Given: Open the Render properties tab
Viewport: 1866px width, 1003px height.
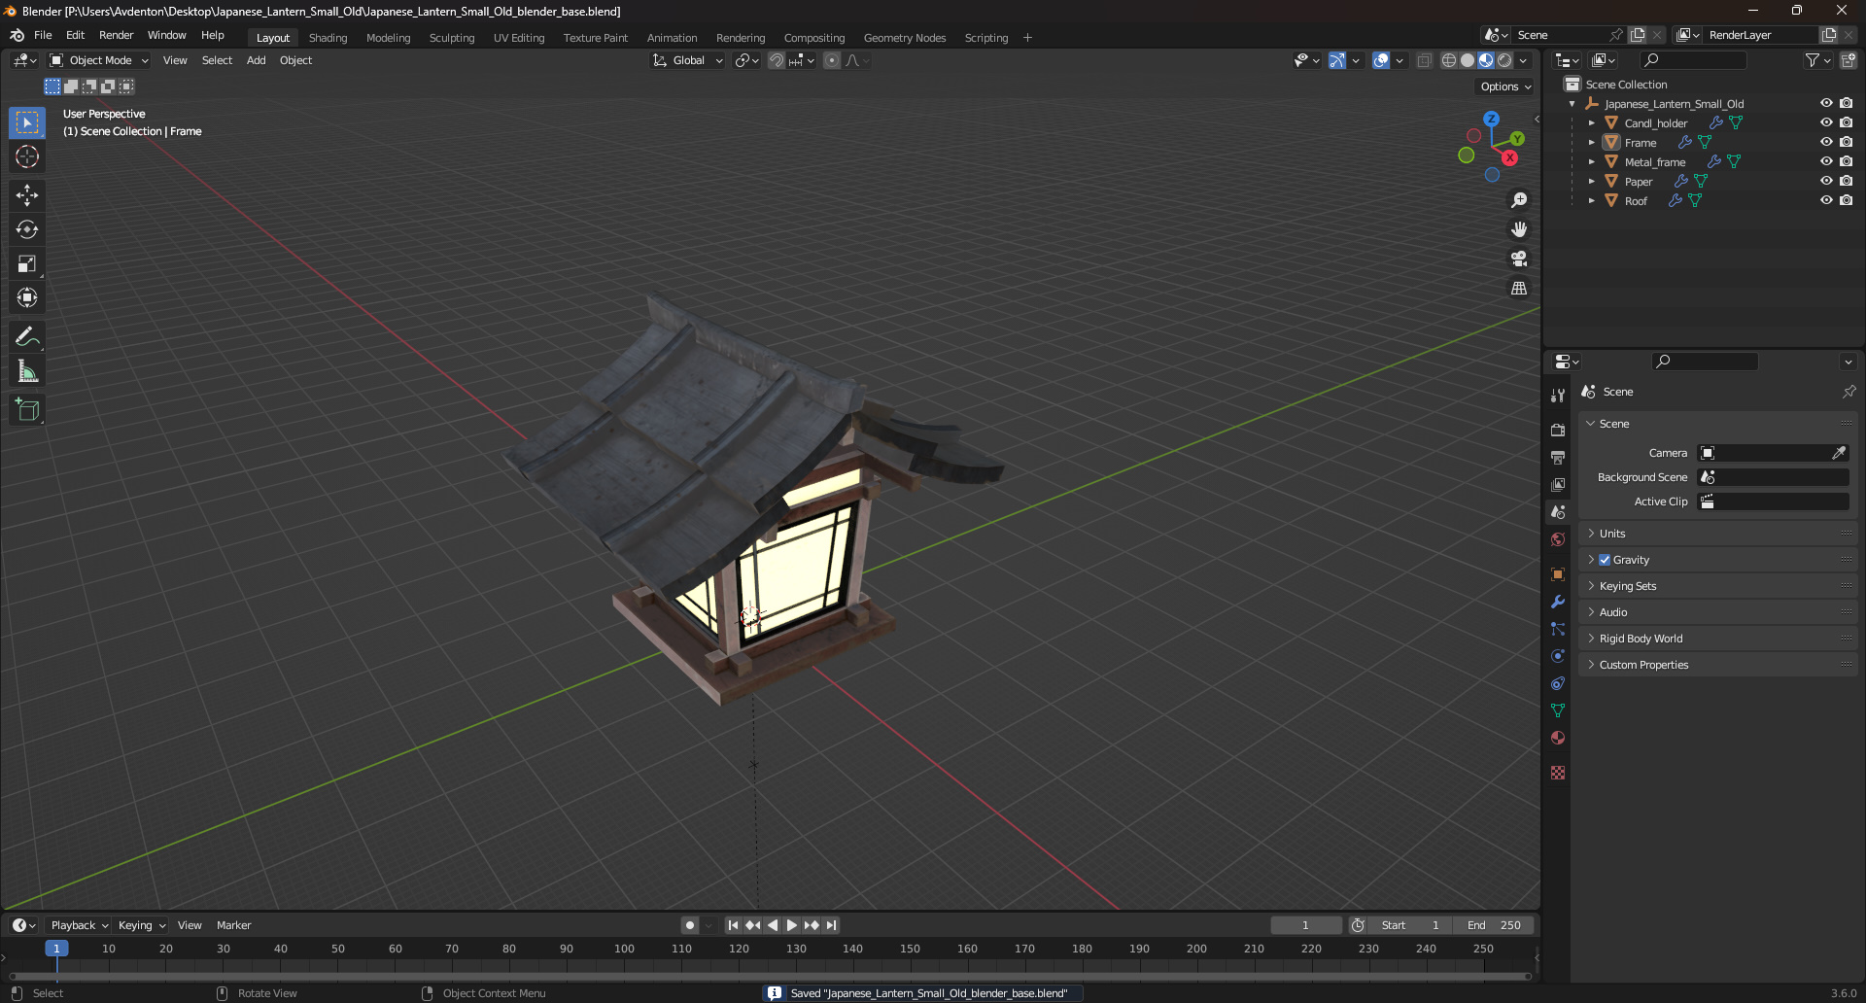Looking at the screenshot, I should click(1558, 430).
